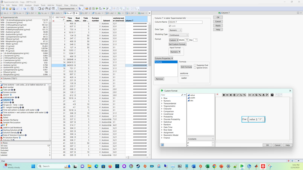
Task: Click the Column Name text field
Action: click(x=185, y=22)
